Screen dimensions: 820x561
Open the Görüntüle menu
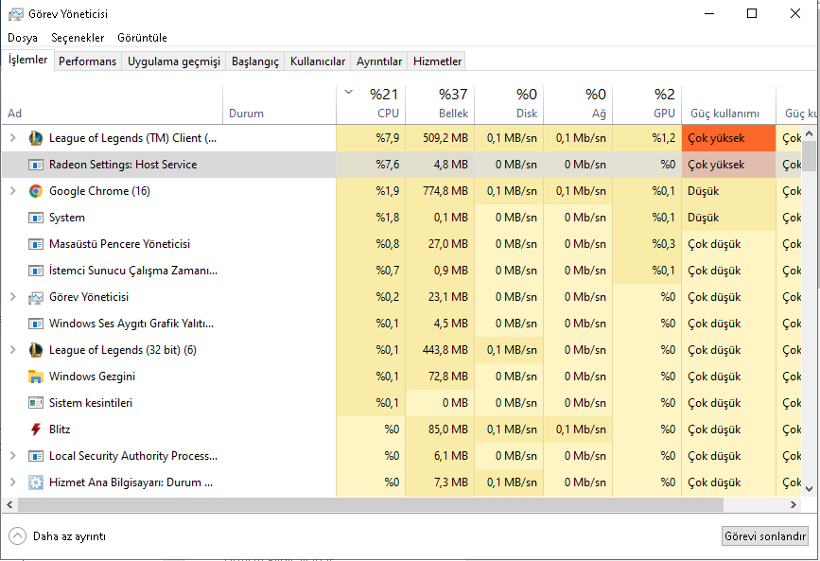(x=142, y=38)
